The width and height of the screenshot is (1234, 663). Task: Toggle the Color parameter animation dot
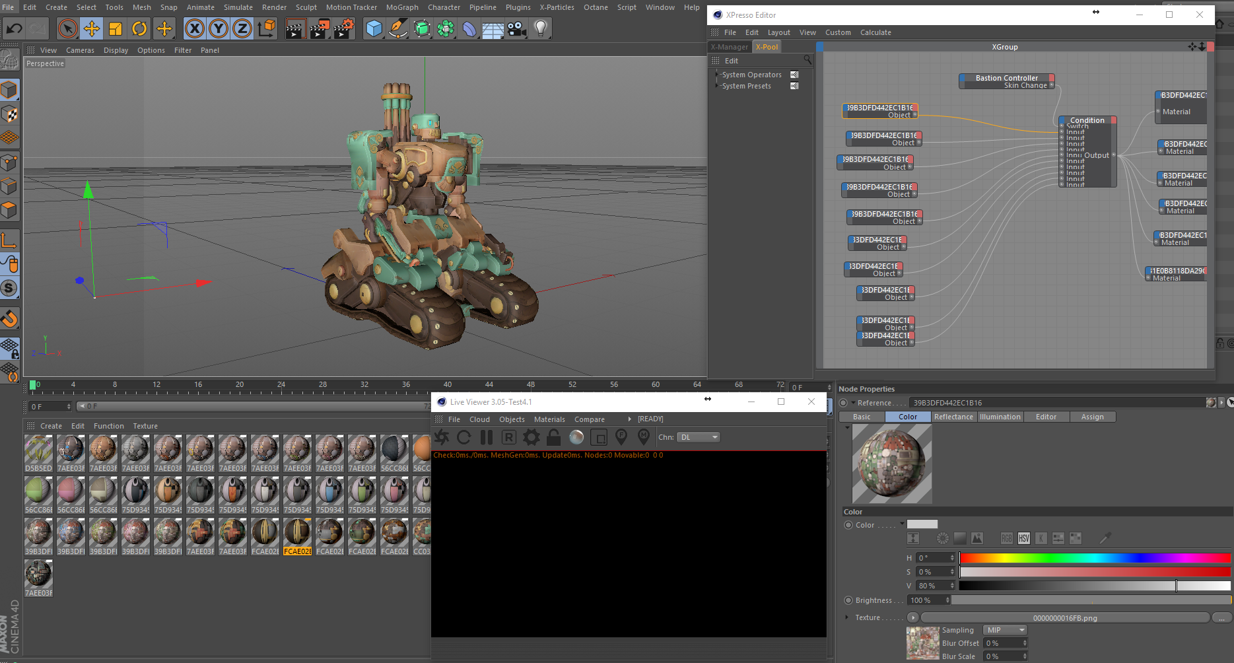848,525
